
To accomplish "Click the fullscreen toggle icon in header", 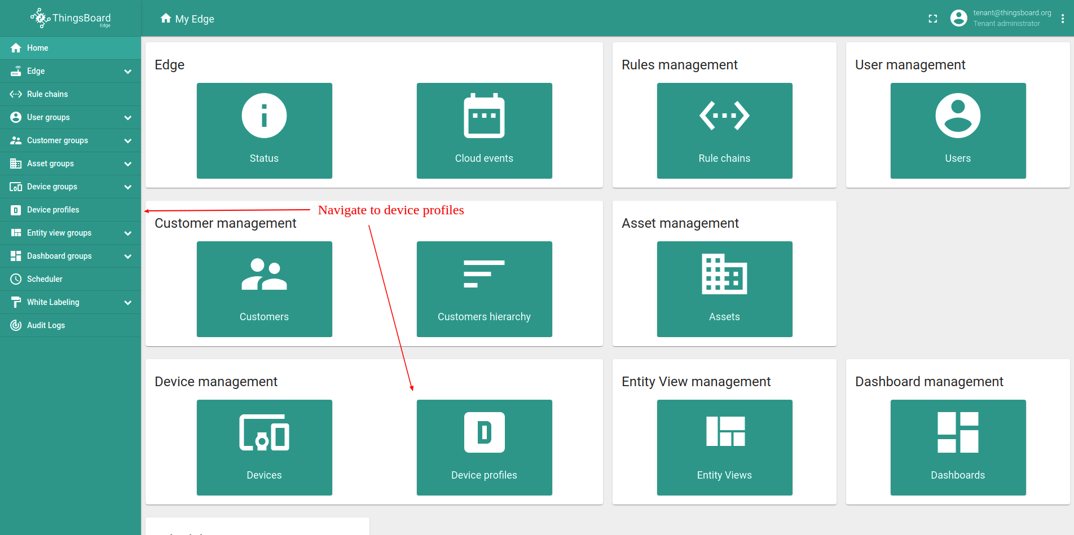I will coord(933,19).
